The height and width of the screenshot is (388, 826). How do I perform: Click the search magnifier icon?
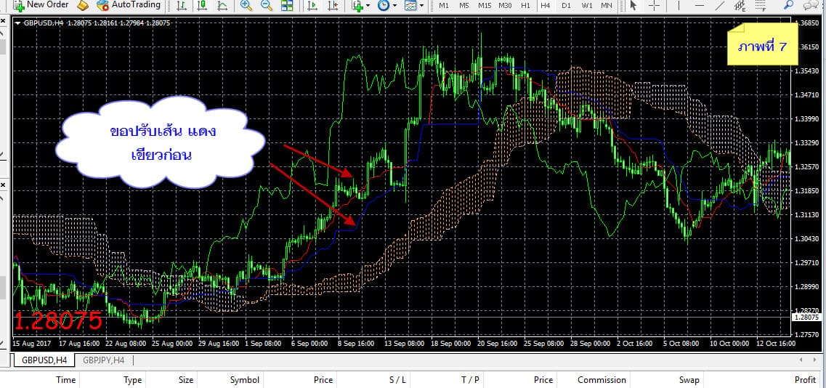(789, 5)
